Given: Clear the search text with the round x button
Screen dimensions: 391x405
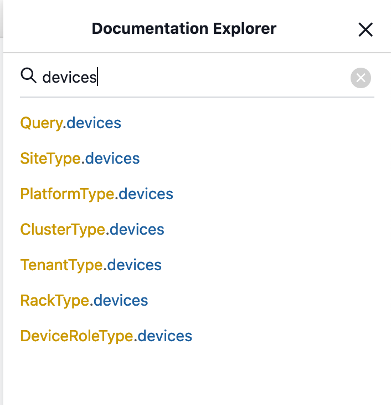Looking at the screenshot, I should (361, 78).
